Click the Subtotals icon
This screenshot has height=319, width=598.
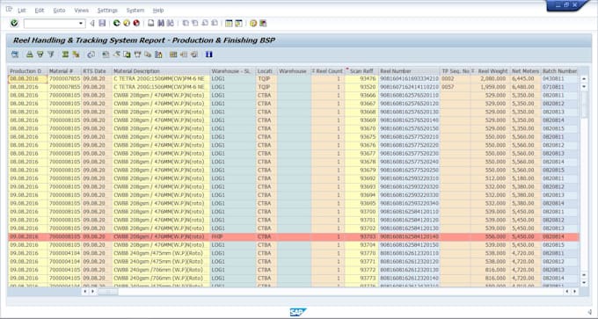click(x=76, y=54)
